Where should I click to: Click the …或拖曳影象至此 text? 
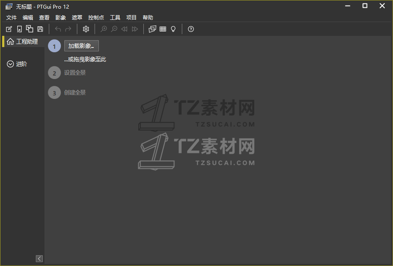coord(85,60)
